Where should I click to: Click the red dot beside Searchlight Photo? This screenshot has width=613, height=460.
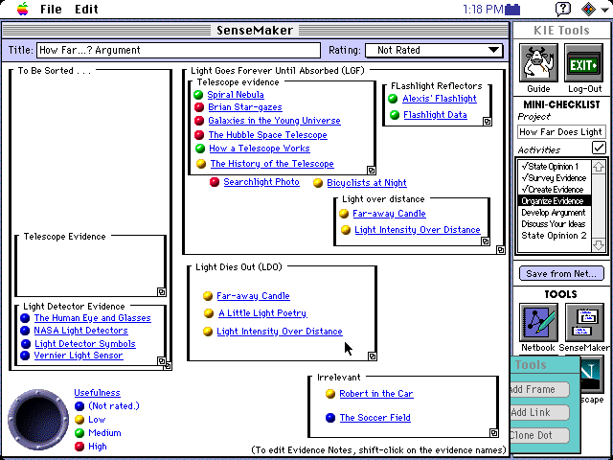click(215, 182)
